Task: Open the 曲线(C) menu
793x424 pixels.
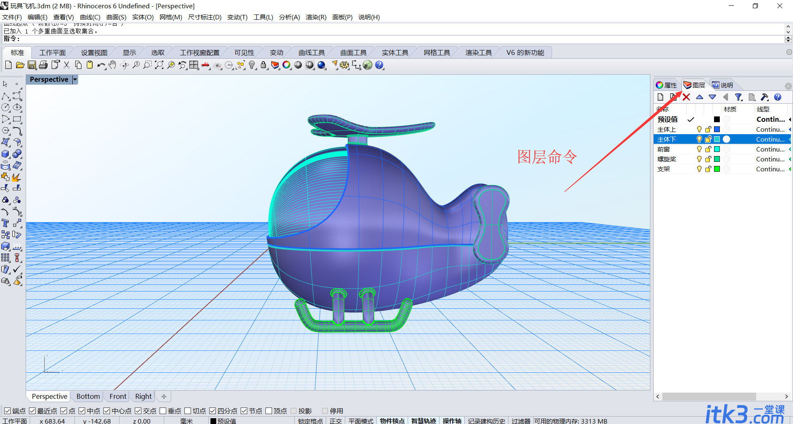Action: pyautogui.click(x=90, y=17)
